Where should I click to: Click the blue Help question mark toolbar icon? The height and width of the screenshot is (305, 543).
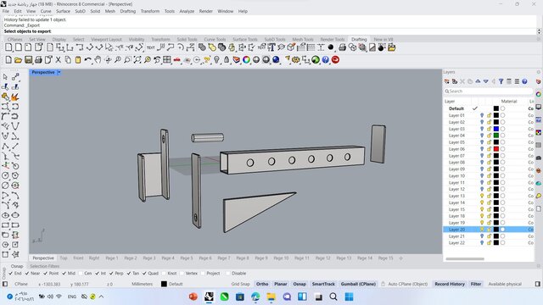click(x=326, y=60)
